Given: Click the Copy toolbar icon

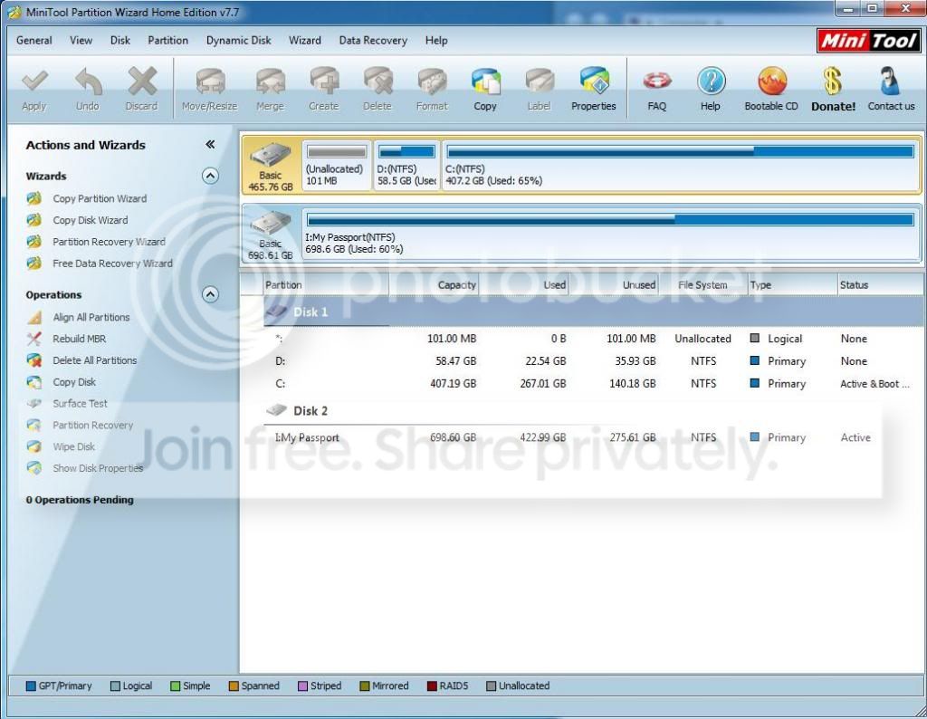Looking at the screenshot, I should 485,81.
